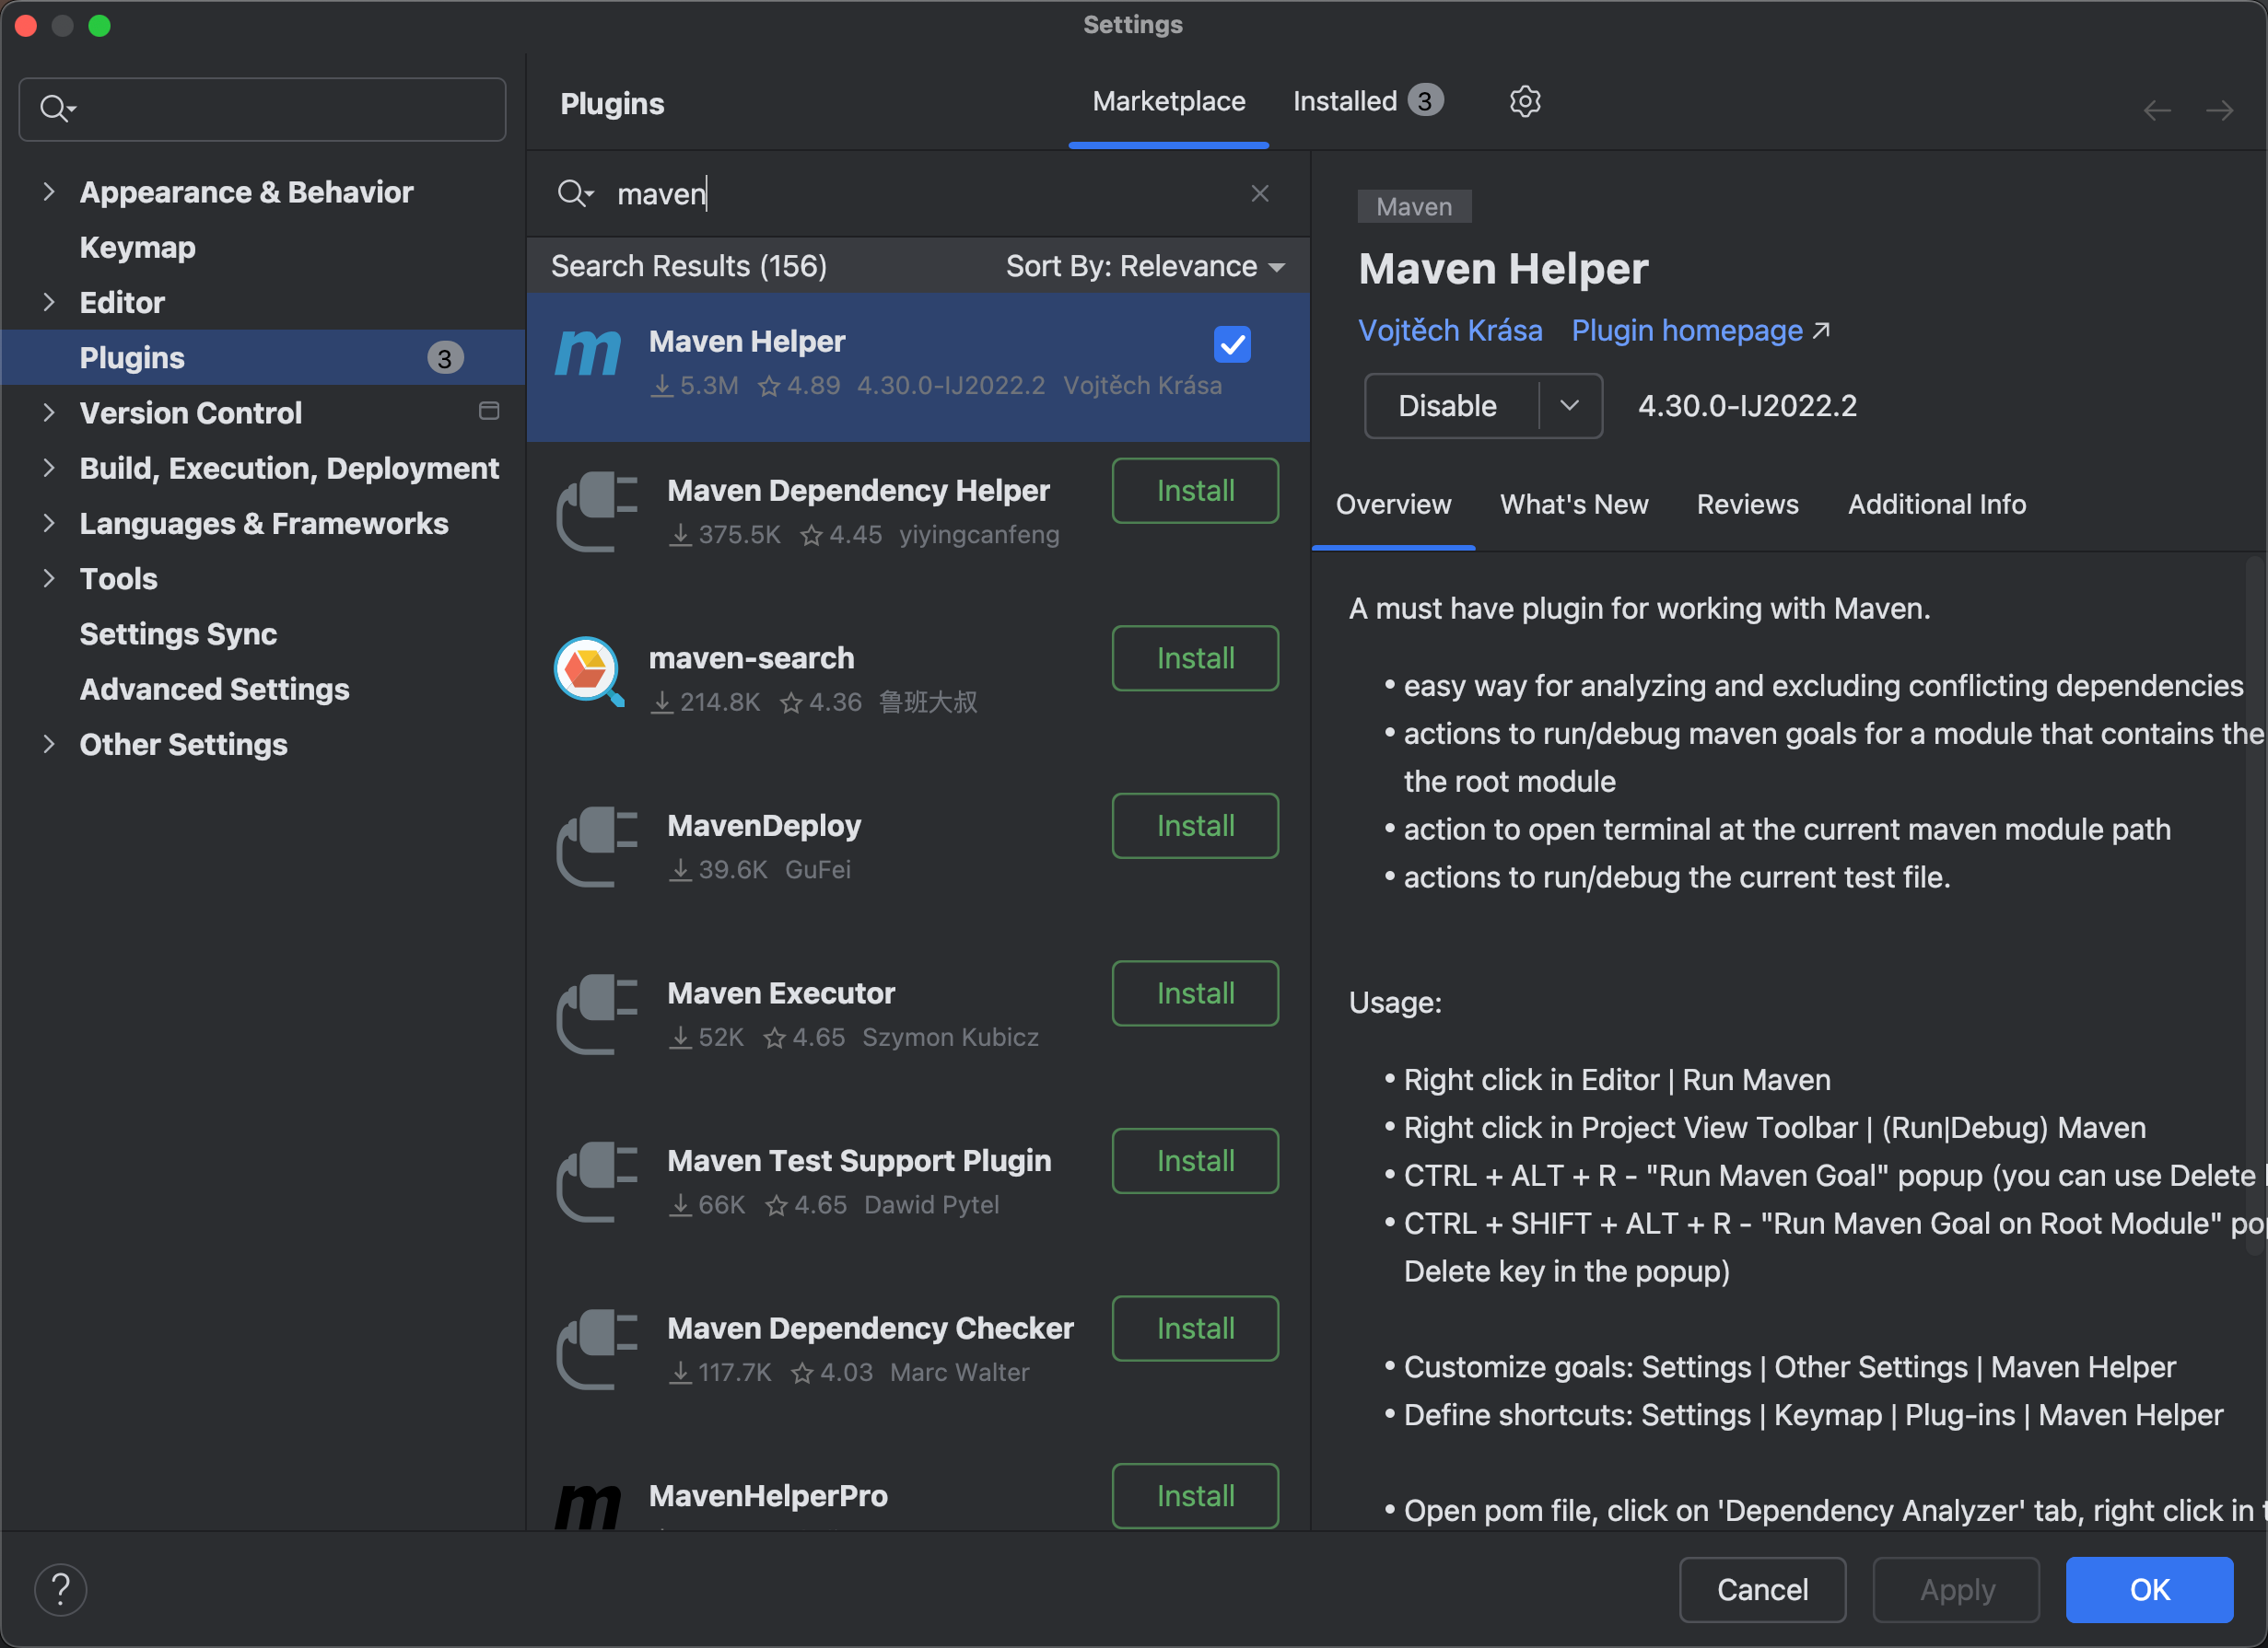Viewport: 2268px width, 1648px height.
Task: Click the Installed count badge 3
Action: pyautogui.click(x=1425, y=101)
